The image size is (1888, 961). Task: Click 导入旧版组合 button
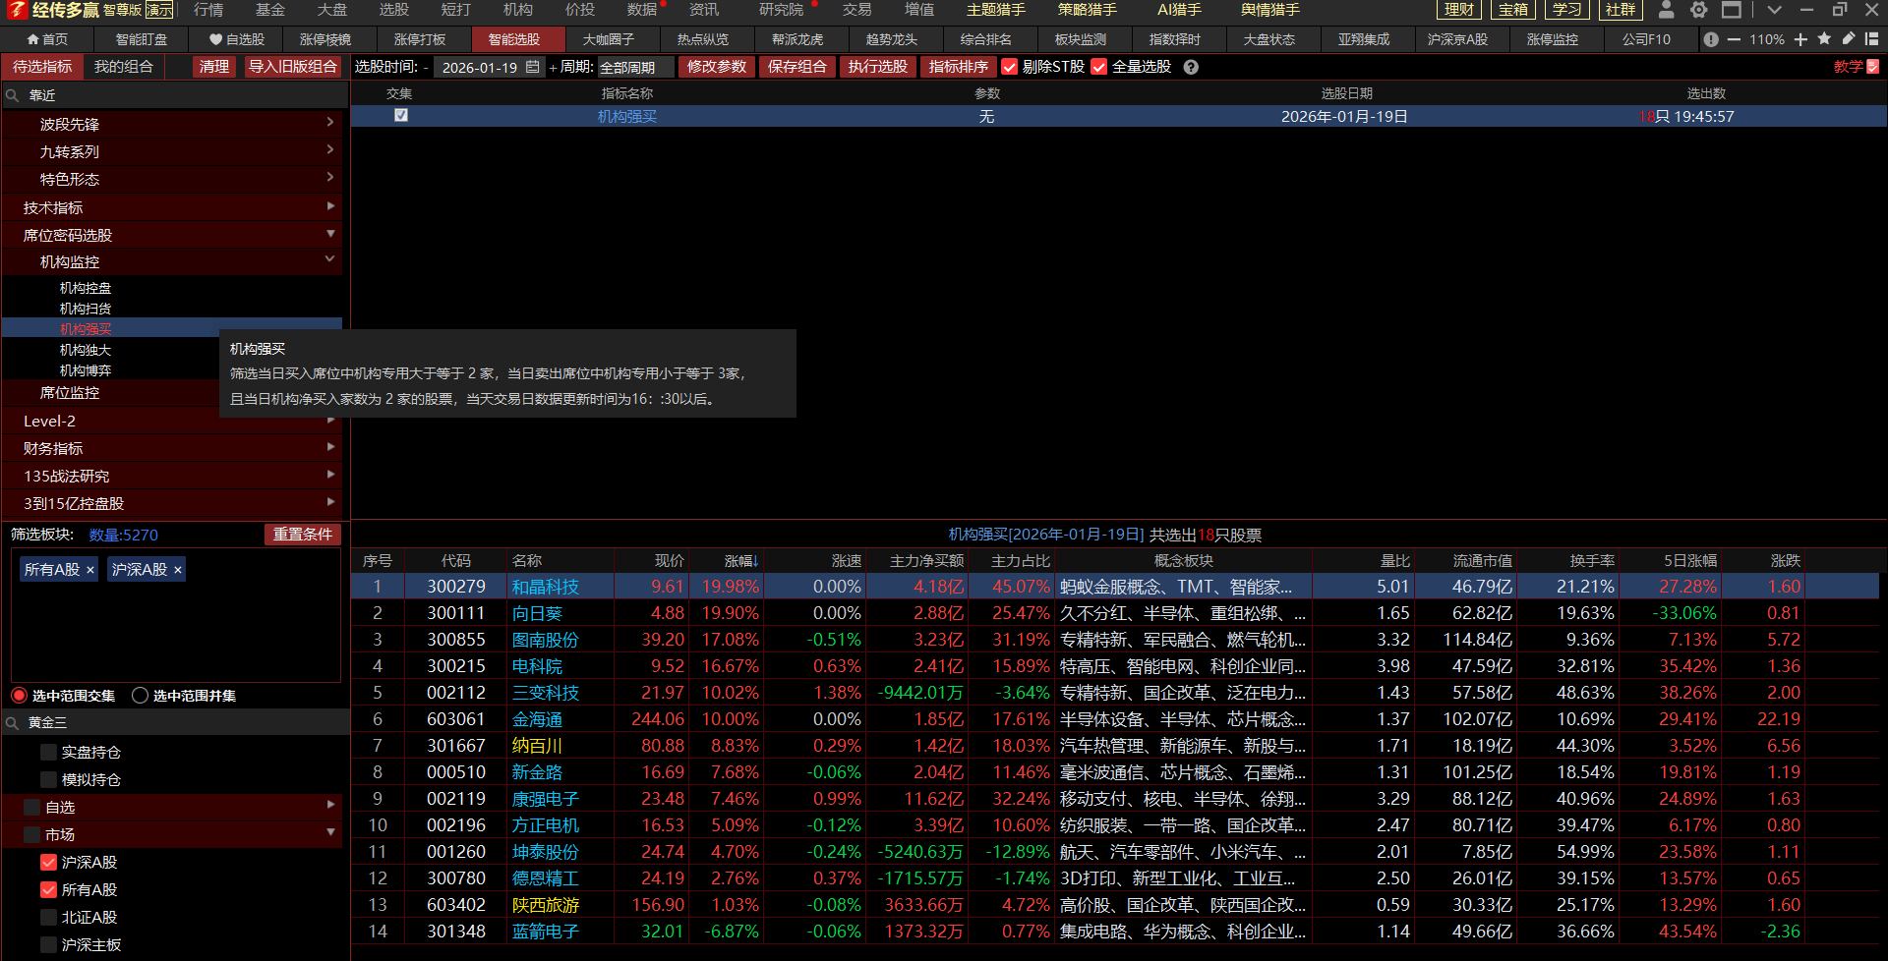(x=293, y=67)
